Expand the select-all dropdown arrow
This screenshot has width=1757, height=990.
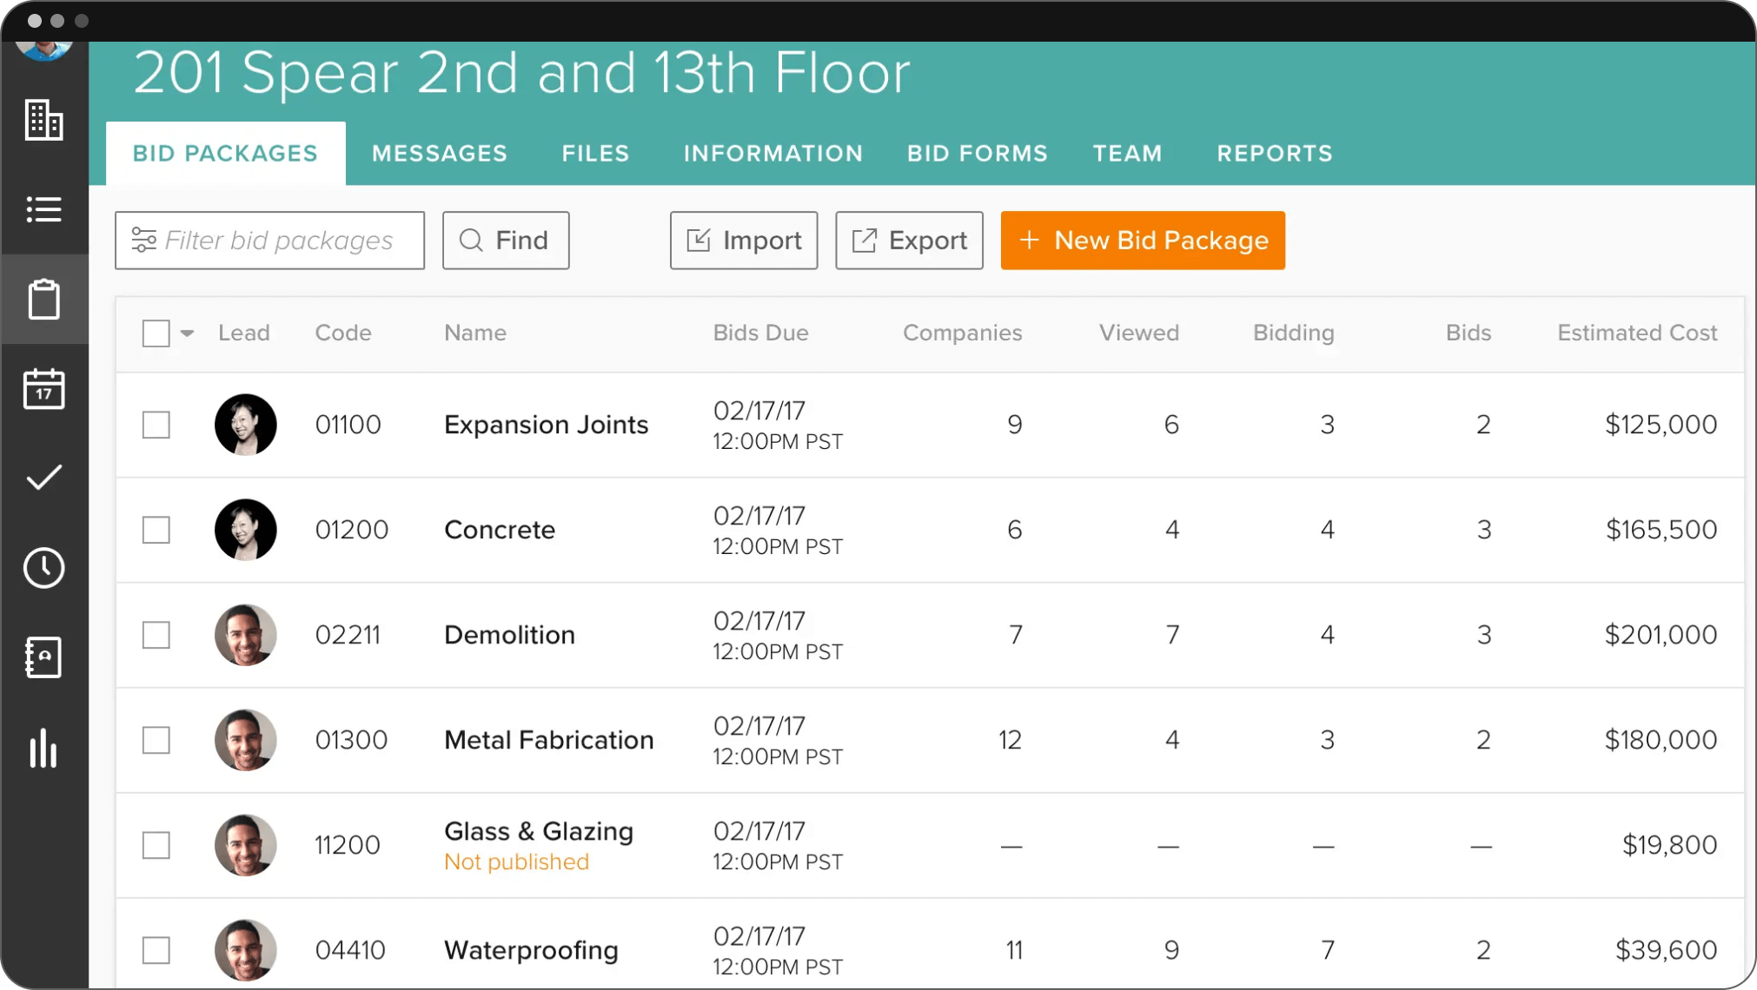click(x=187, y=333)
